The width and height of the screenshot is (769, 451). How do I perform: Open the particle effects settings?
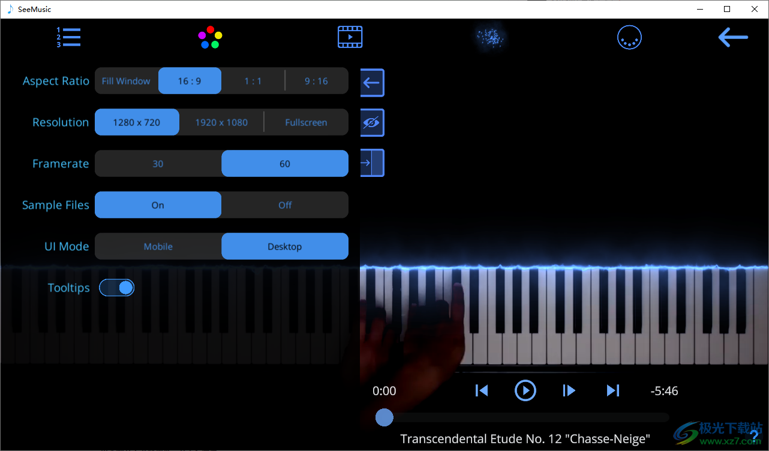490,37
